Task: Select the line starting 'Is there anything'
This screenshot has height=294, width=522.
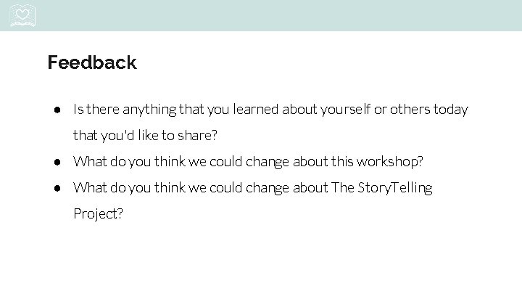Action: pos(270,110)
